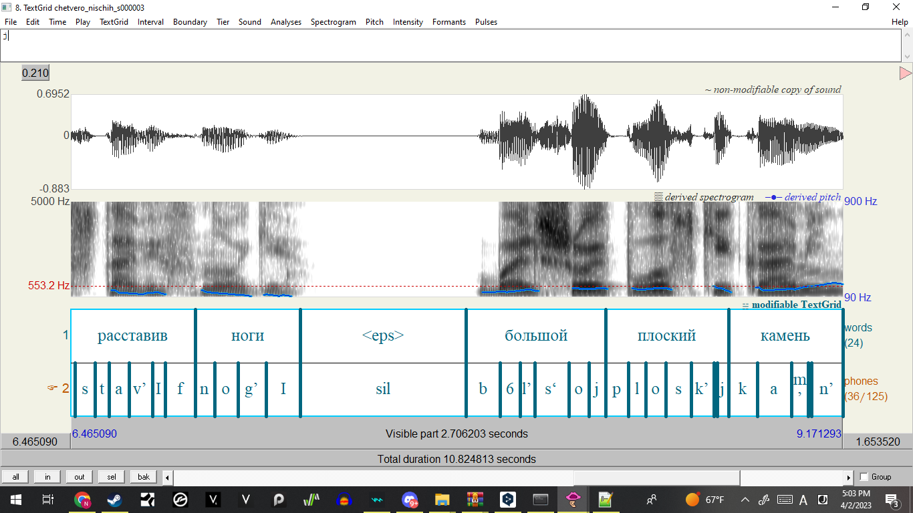Screen dimensions: 913x513
Task: Open the Analyses menu
Action: click(x=286, y=22)
